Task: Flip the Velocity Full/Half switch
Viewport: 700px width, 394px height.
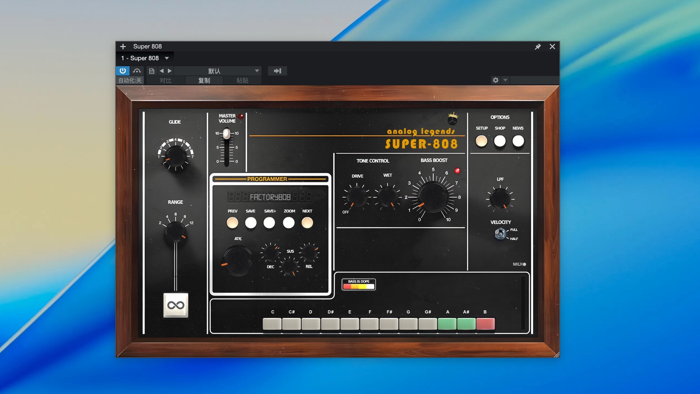Action: (501, 233)
